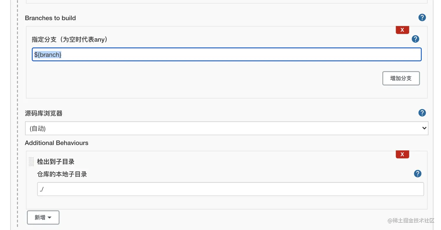Remove the 检出到子目录 behaviour with red X
This screenshot has height=230, width=441.
402,154
